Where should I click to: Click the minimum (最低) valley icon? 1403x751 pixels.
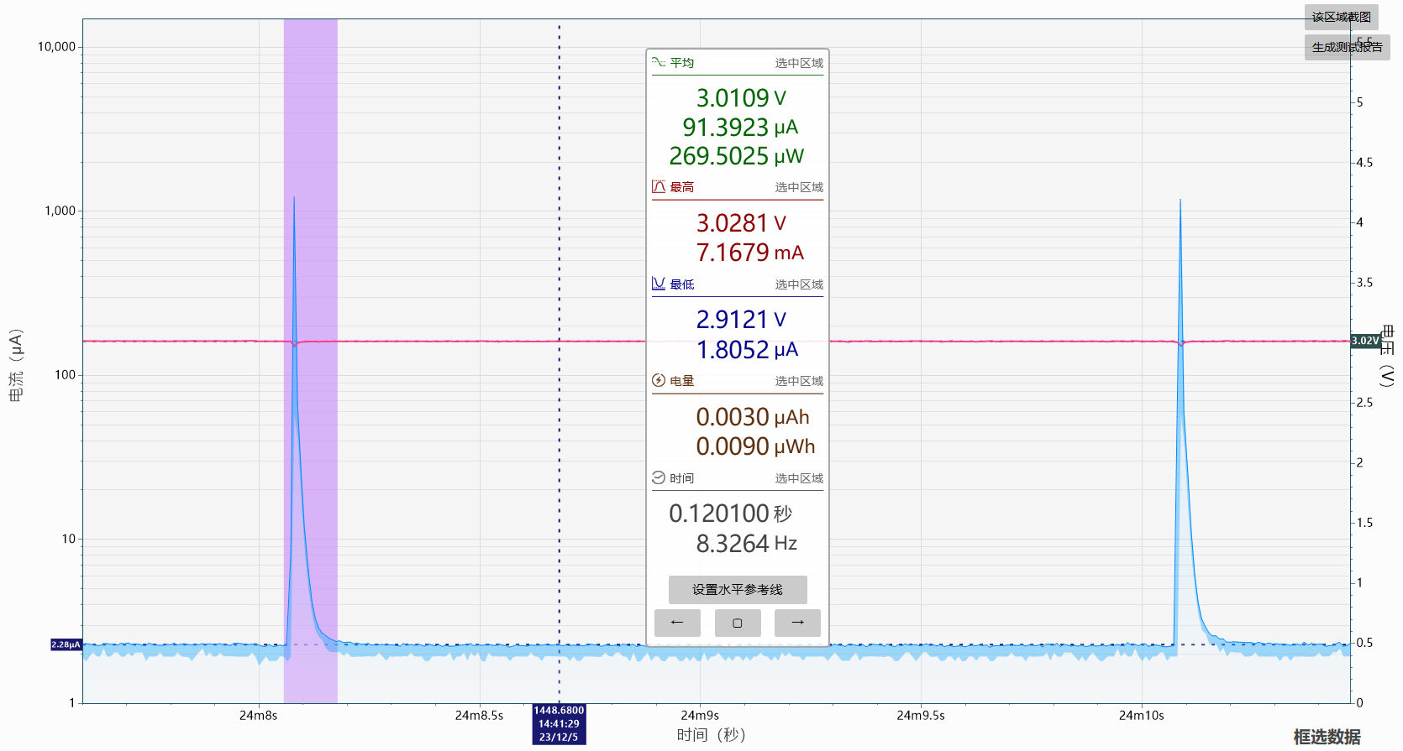659,284
